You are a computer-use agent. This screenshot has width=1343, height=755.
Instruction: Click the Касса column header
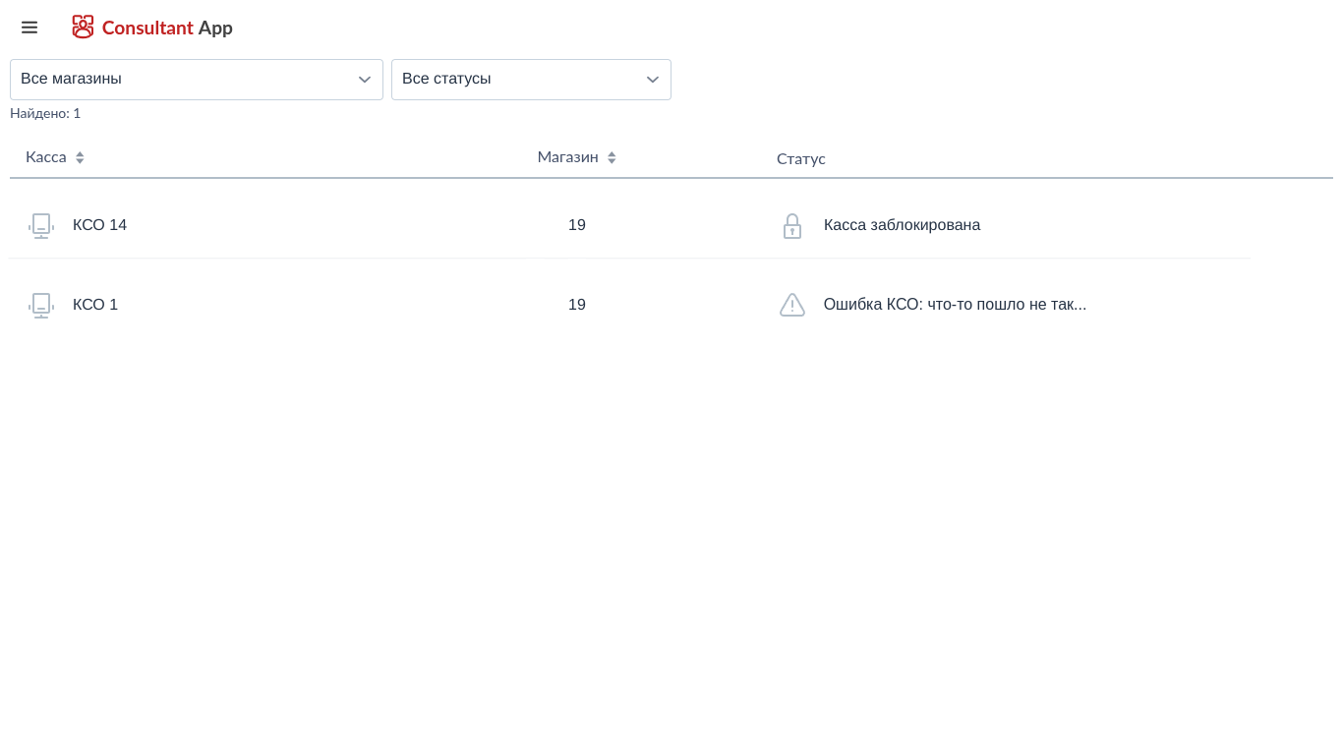coord(46,157)
